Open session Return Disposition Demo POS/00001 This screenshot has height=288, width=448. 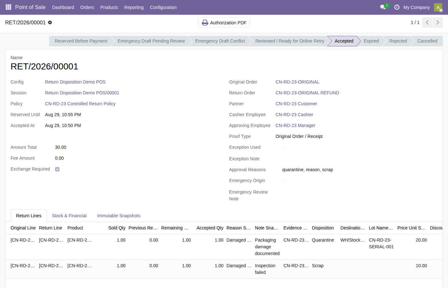click(82, 93)
